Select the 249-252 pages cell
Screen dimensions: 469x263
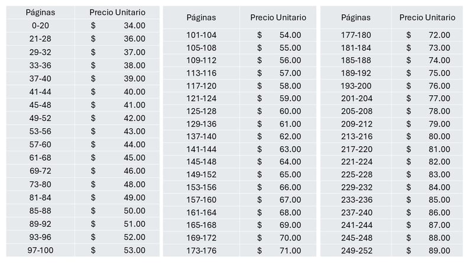click(356, 251)
